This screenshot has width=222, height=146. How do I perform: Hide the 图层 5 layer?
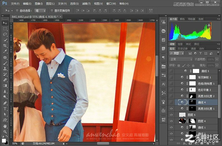[171, 115]
